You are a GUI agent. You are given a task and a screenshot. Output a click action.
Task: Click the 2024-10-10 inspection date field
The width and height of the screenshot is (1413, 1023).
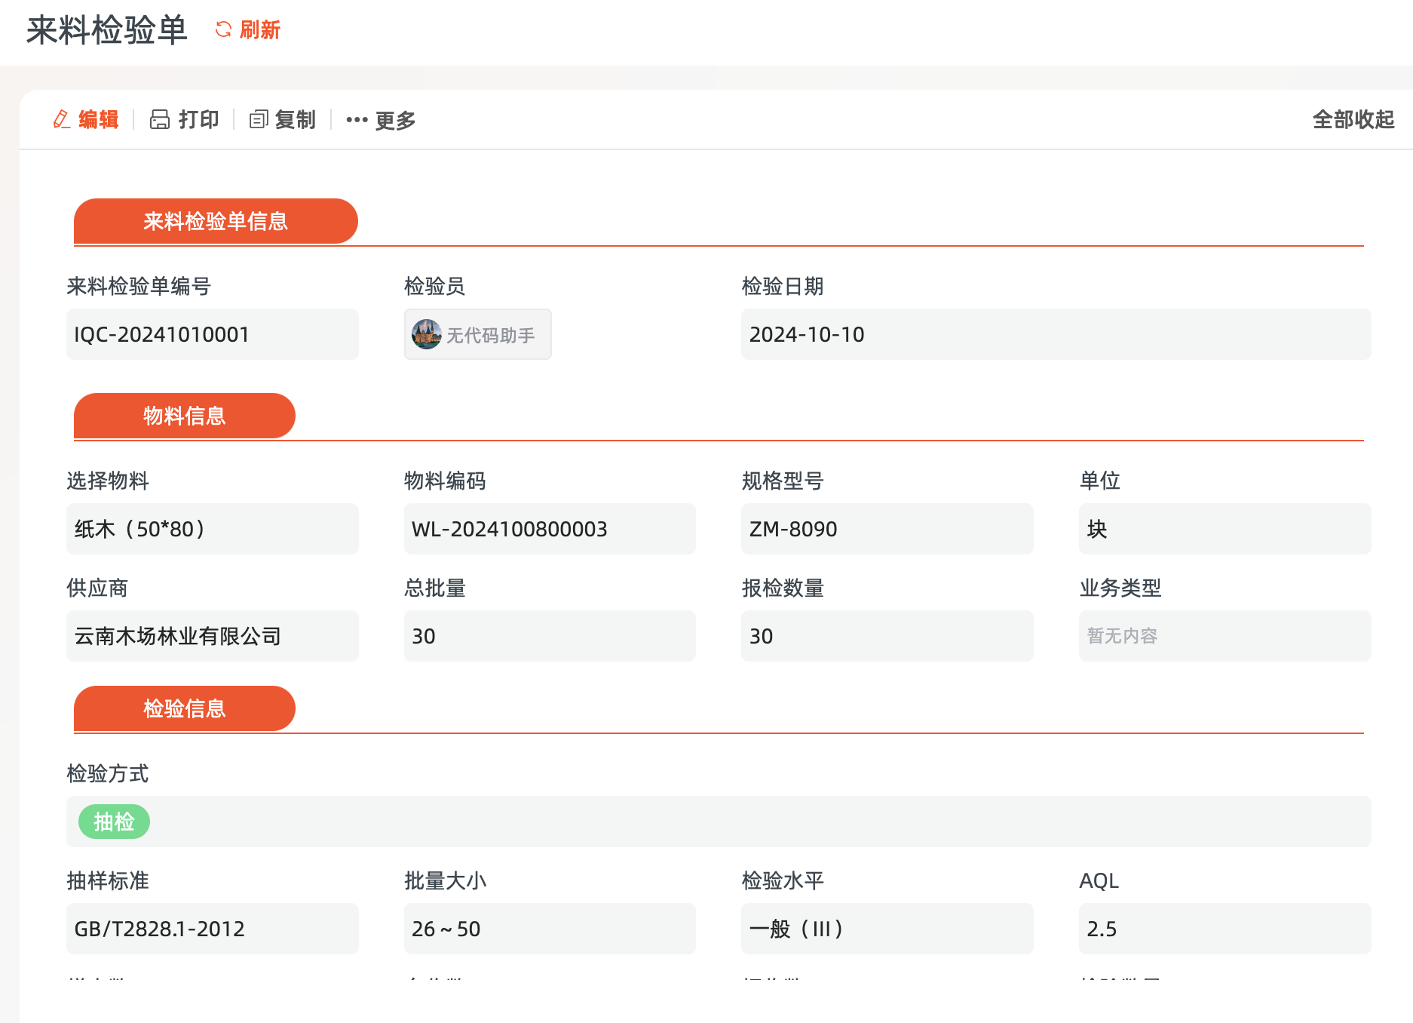tap(1056, 334)
